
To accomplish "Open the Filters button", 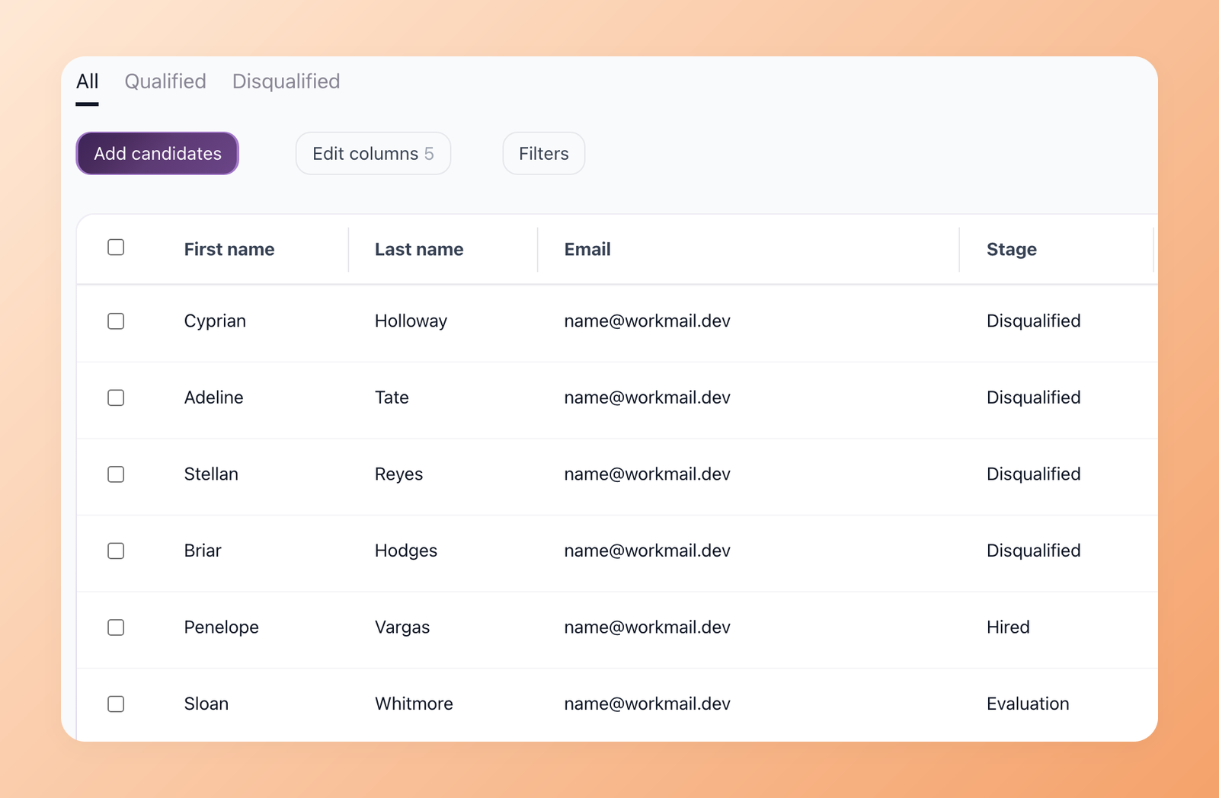I will tap(544, 154).
